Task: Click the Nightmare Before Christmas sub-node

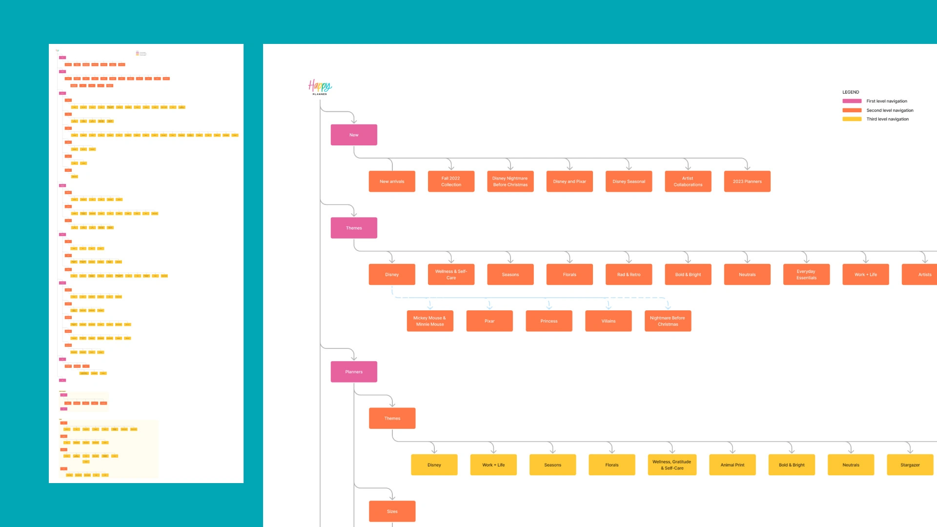Action: click(668, 321)
